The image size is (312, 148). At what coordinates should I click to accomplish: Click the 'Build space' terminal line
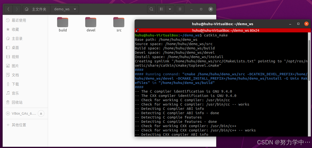[175, 48]
